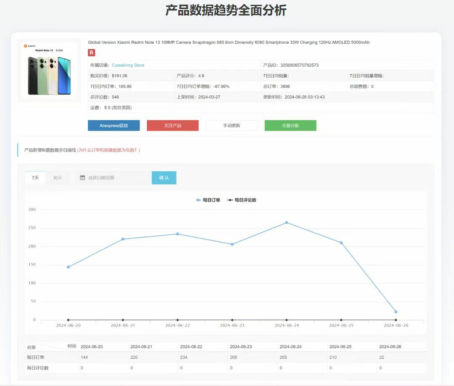
Task: Click the 每日评论数 row label in table
Action: point(38,368)
